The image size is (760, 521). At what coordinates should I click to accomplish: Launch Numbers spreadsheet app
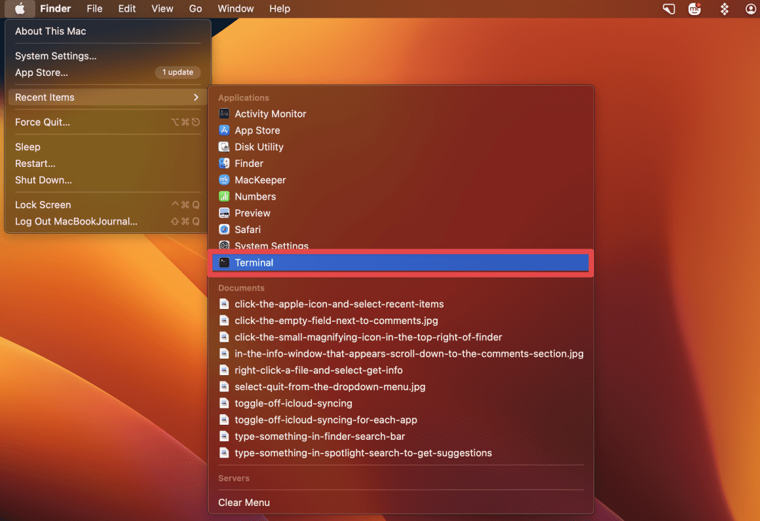[x=254, y=196]
